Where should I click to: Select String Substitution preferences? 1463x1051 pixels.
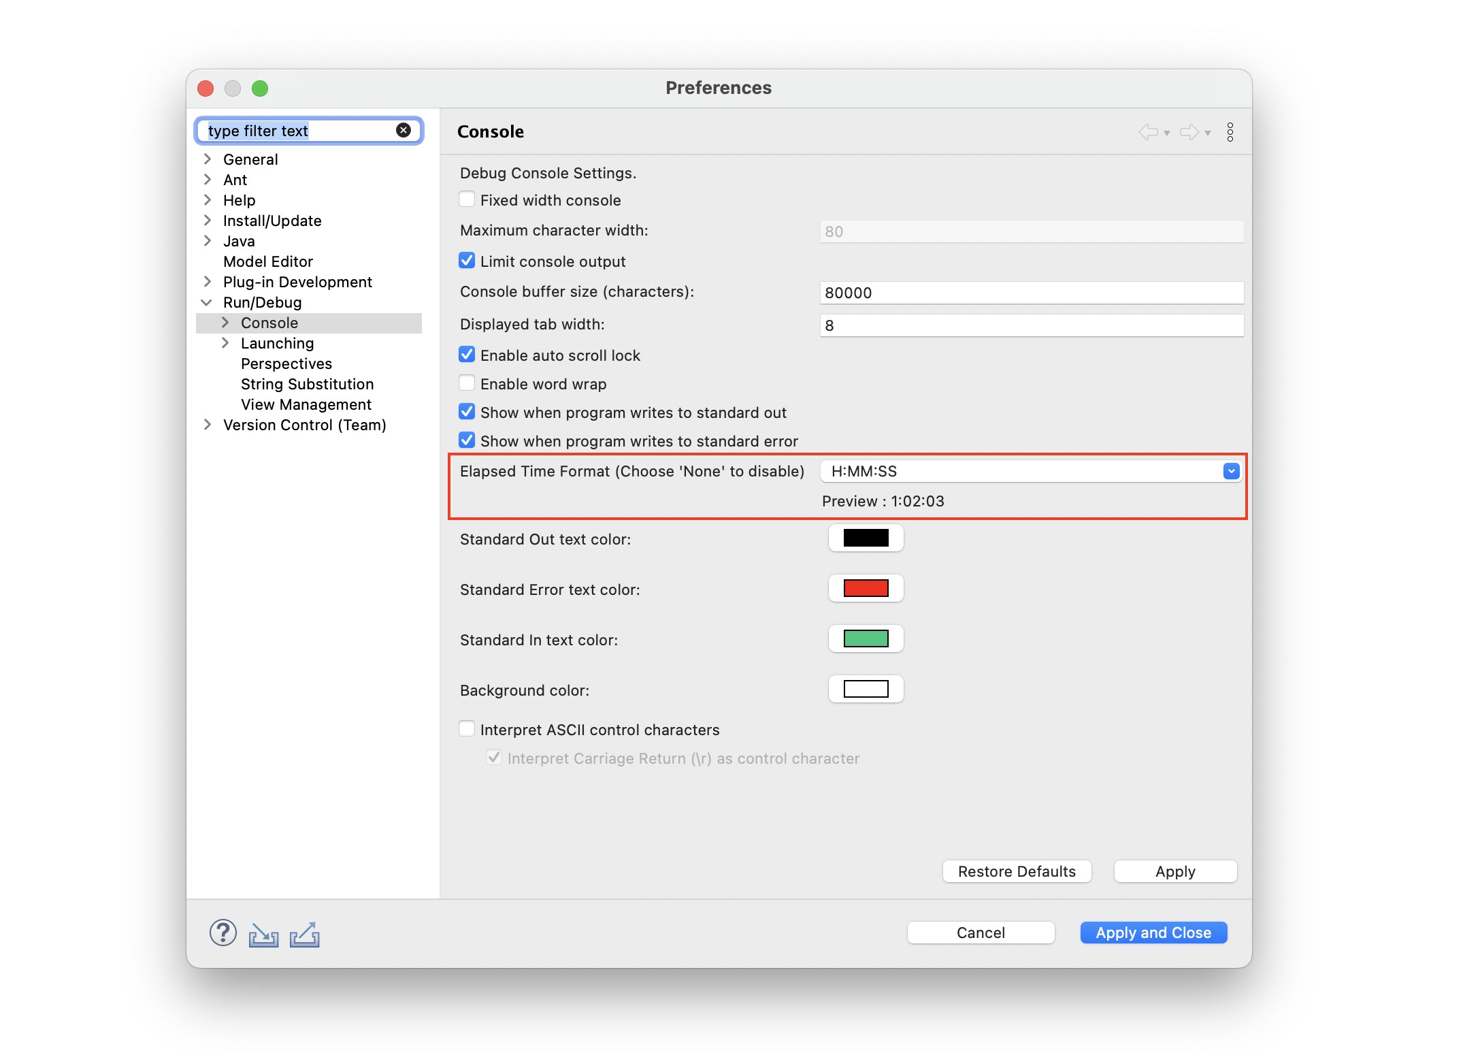306,384
